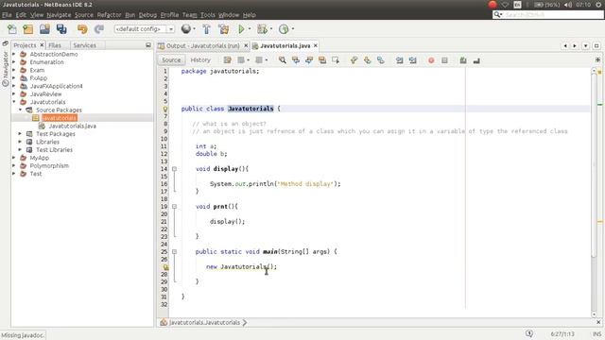This screenshot has width=605, height=340.
Task: Open notifications icon in status bar
Action: tap(529, 333)
